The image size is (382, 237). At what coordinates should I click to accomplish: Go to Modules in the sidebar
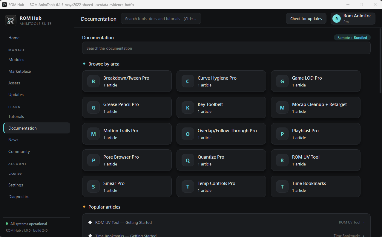(x=37, y=60)
